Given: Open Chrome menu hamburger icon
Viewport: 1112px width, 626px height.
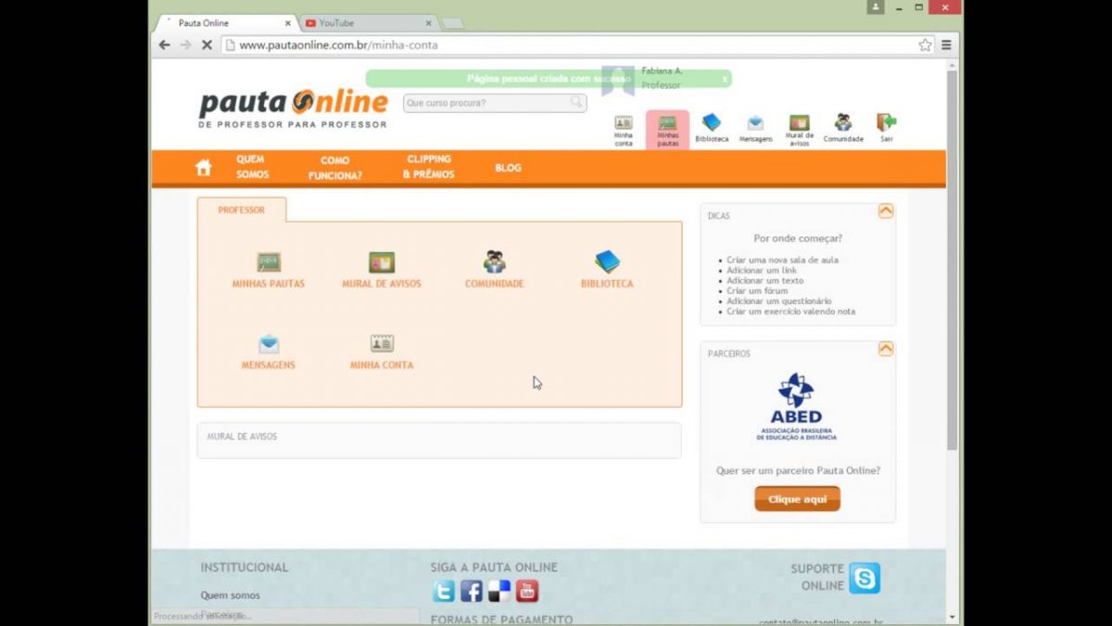Looking at the screenshot, I should [x=946, y=45].
